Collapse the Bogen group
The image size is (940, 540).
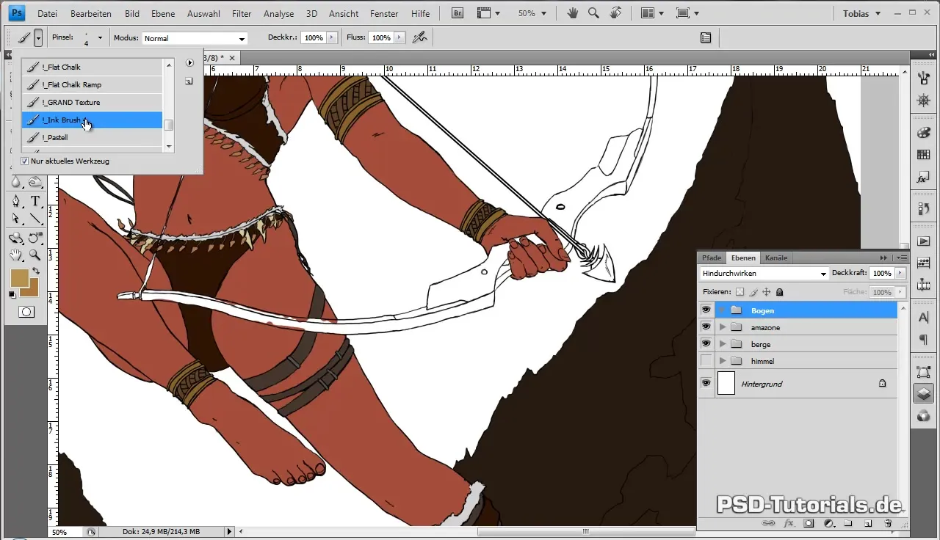pyautogui.click(x=723, y=310)
